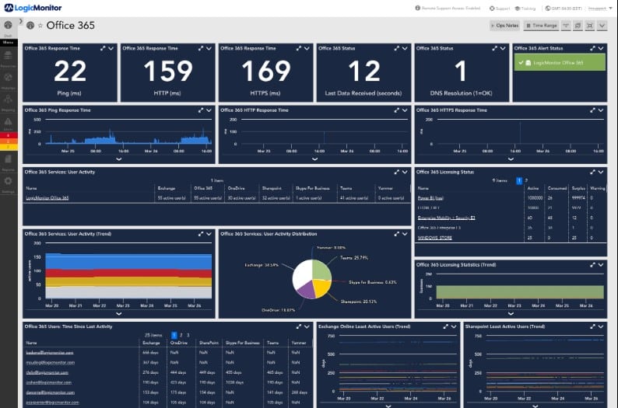The height and width of the screenshot is (408, 618).
Task: Click Remote Support Access info icon
Action: coord(417,8)
